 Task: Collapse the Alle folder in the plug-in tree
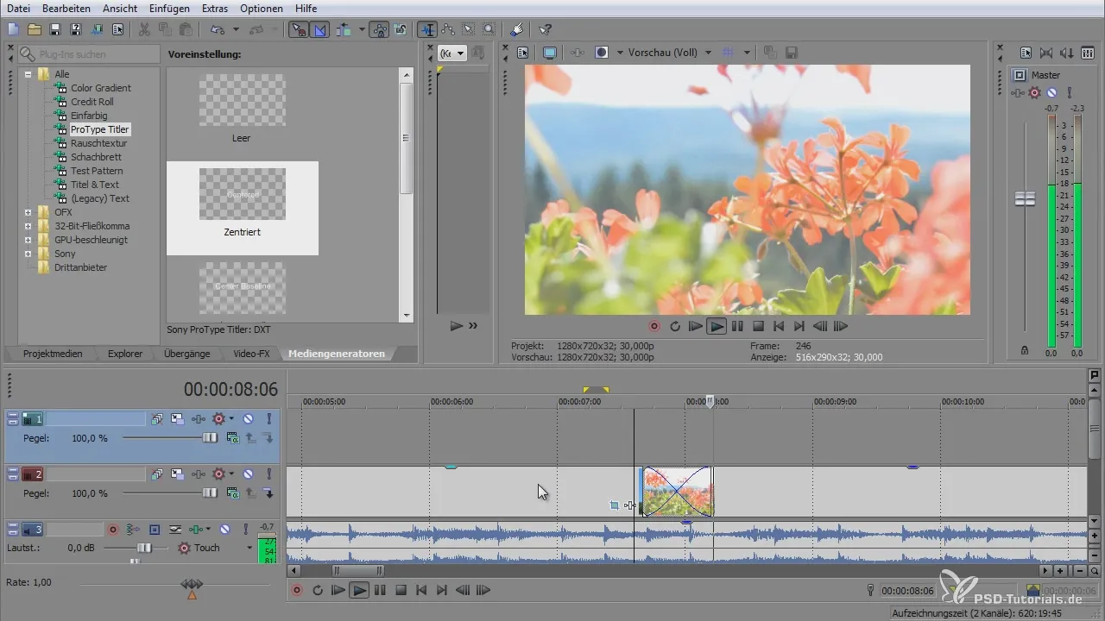click(28, 74)
